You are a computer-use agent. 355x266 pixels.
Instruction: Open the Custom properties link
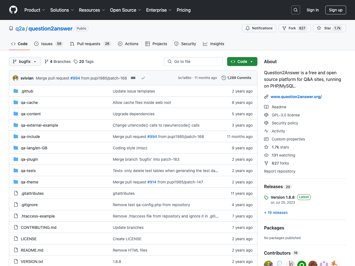point(288,139)
